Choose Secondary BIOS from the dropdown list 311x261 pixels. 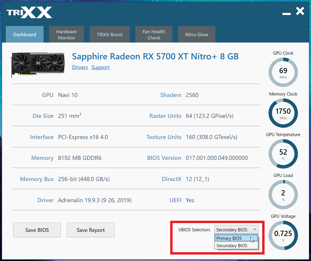point(236,245)
